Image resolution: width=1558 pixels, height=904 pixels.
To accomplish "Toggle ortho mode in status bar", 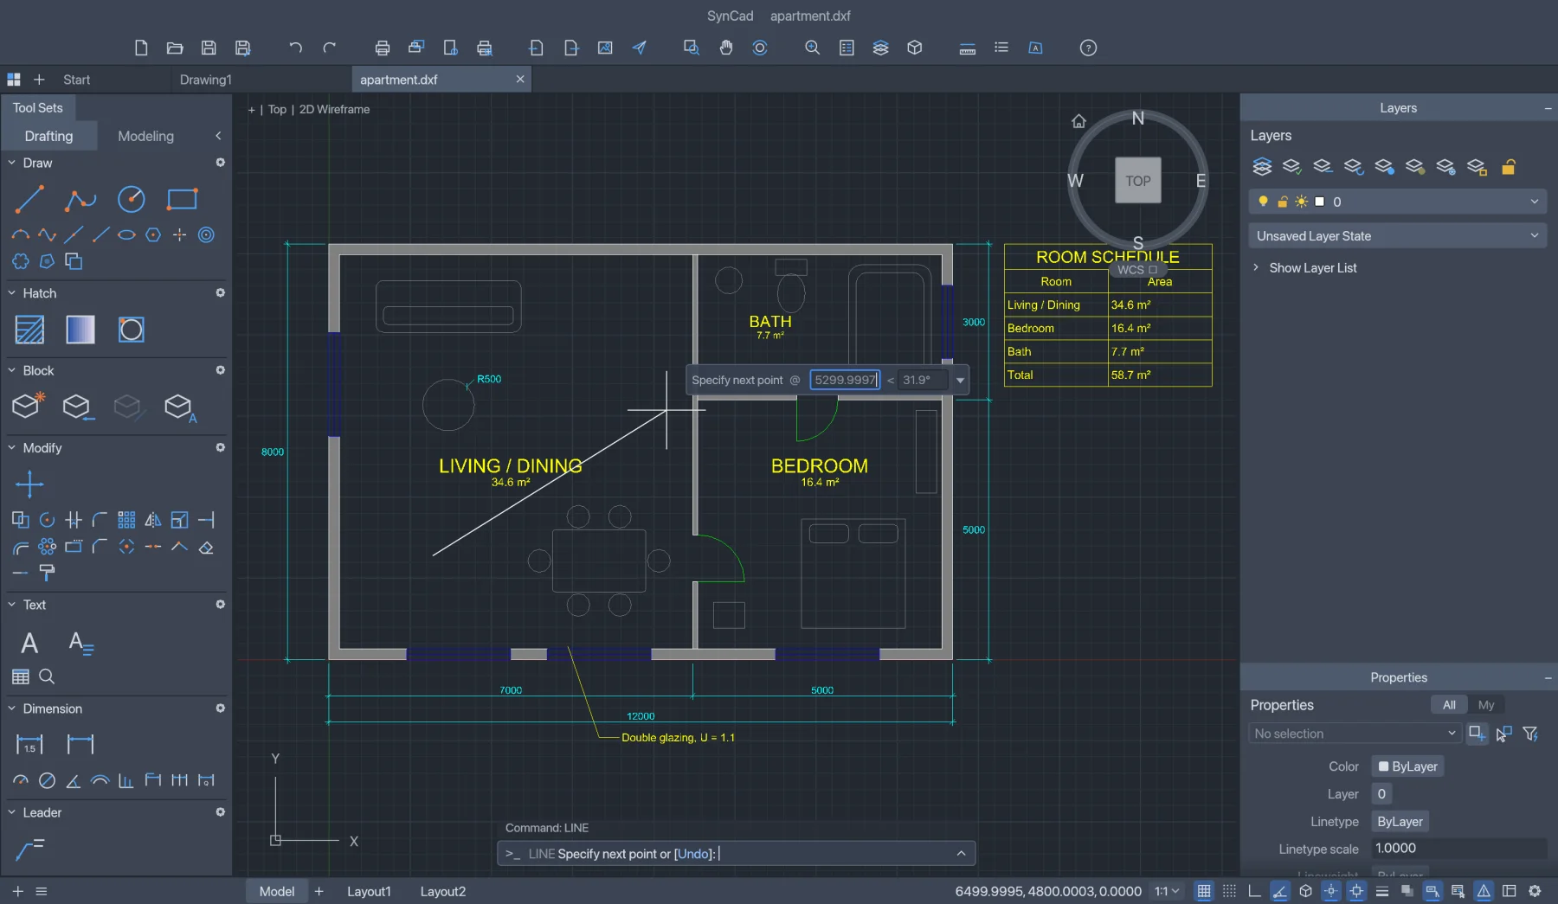I will coord(1254,891).
